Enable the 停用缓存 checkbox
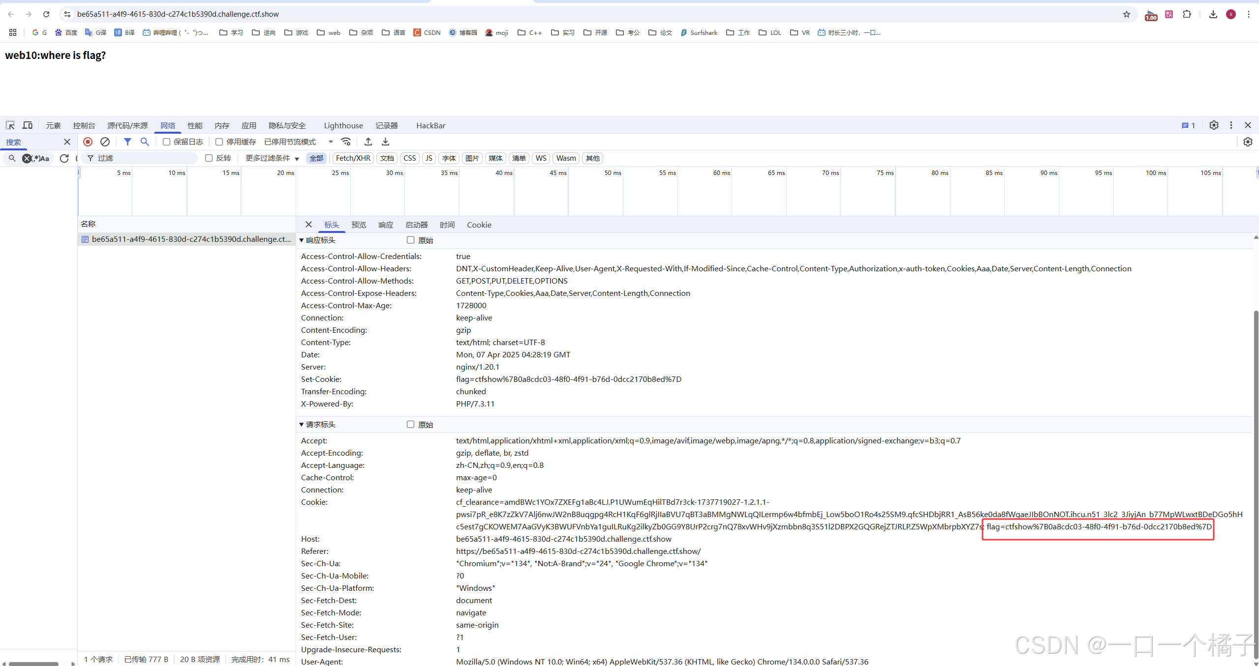 pyautogui.click(x=219, y=142)
